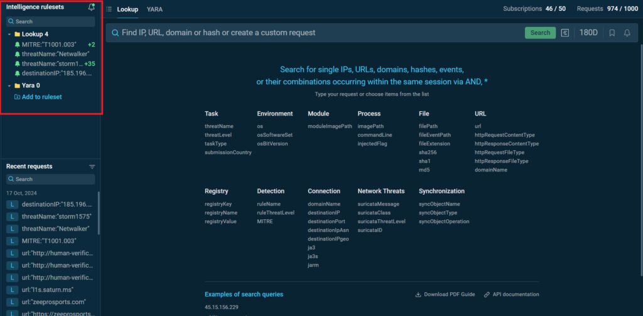Click the notification bell in Intelligence rulesets header
Screen dimensions: 643x316
92,8
